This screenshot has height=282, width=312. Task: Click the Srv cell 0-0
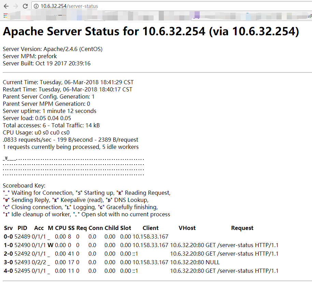(8, 236)
